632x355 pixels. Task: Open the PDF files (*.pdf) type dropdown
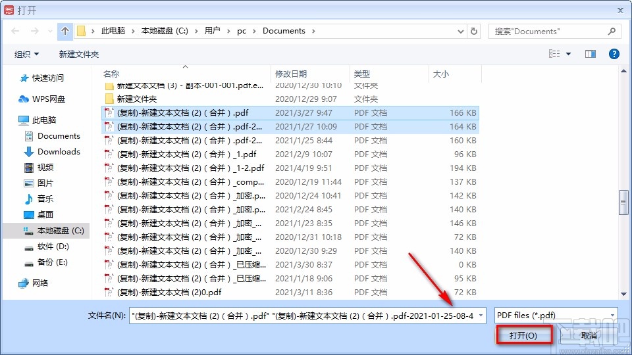(x=556, y=316)
